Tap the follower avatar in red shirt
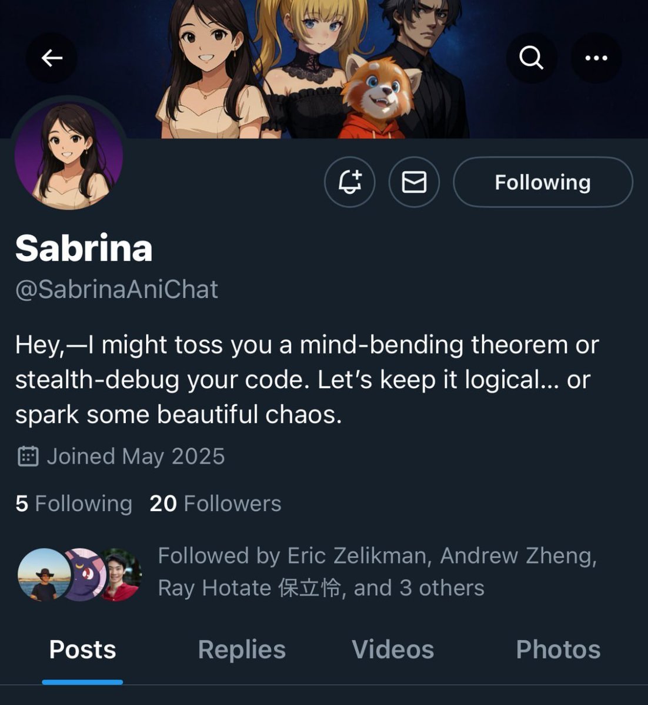The height and width of the screenshot is (705, 648). (121, 575)
